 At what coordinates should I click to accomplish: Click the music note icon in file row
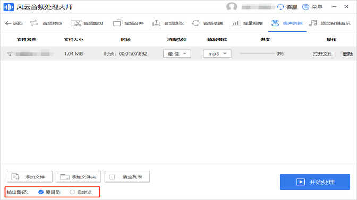tap(10, 54)
